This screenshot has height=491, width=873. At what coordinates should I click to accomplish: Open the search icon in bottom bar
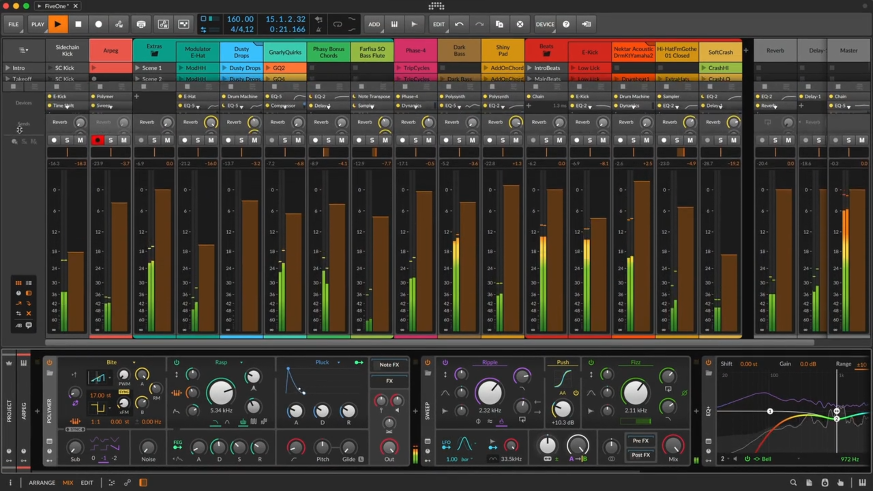pos(793,483)
